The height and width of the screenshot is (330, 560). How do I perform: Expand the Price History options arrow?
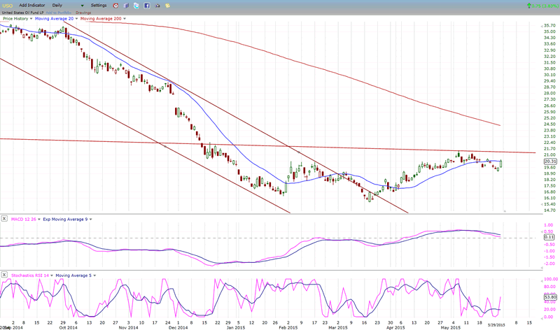tap(31, 18)
